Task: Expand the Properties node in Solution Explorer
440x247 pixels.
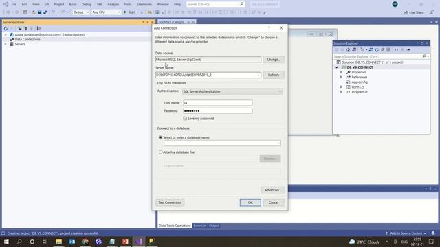Action: [x=341, y=72]
